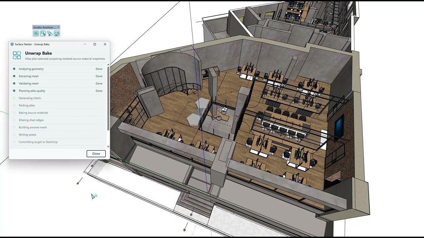Click the green dot beside Analyzing geometry

(14, 69)
